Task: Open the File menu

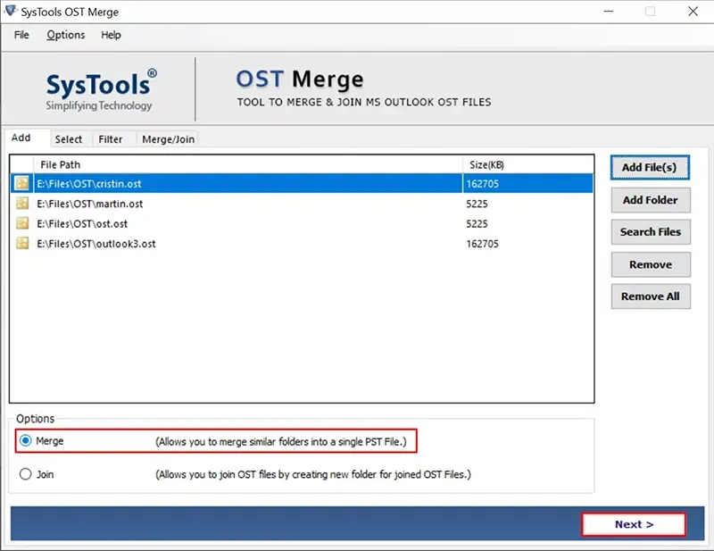Action: coord(21,35)
